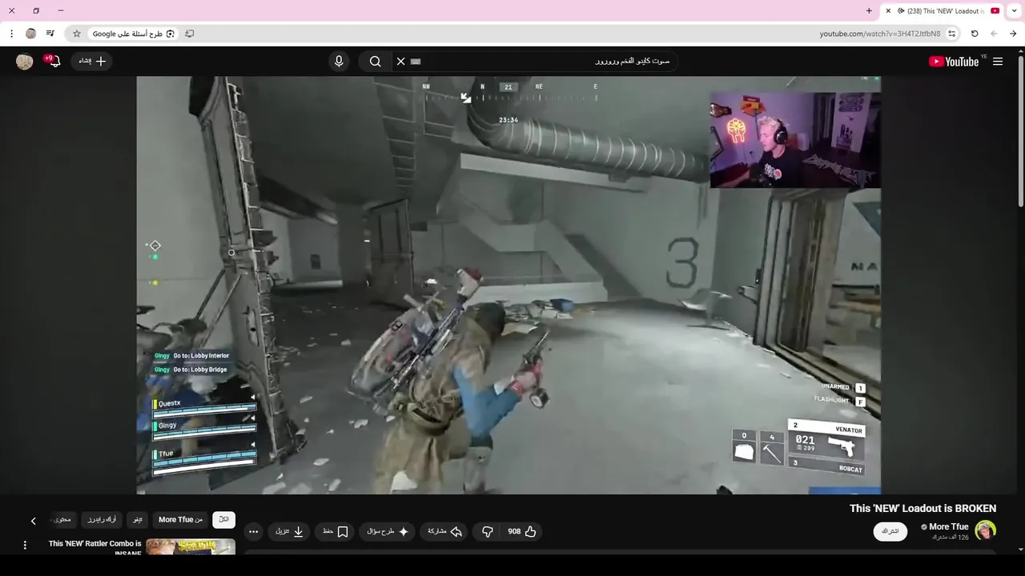This screenshot has width=1025, height=576.
Task: Open the tab search dropdown arrow
Action: (x=1015, y=11)
